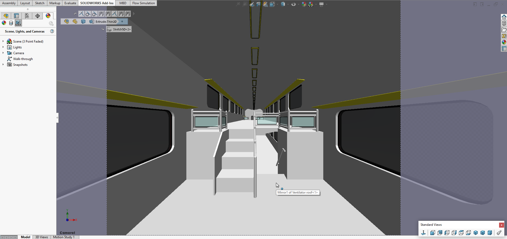Open Edit Appearance from heads-up toolbar
The height and width of the screenshot is (239, 507).
point(304,4)
